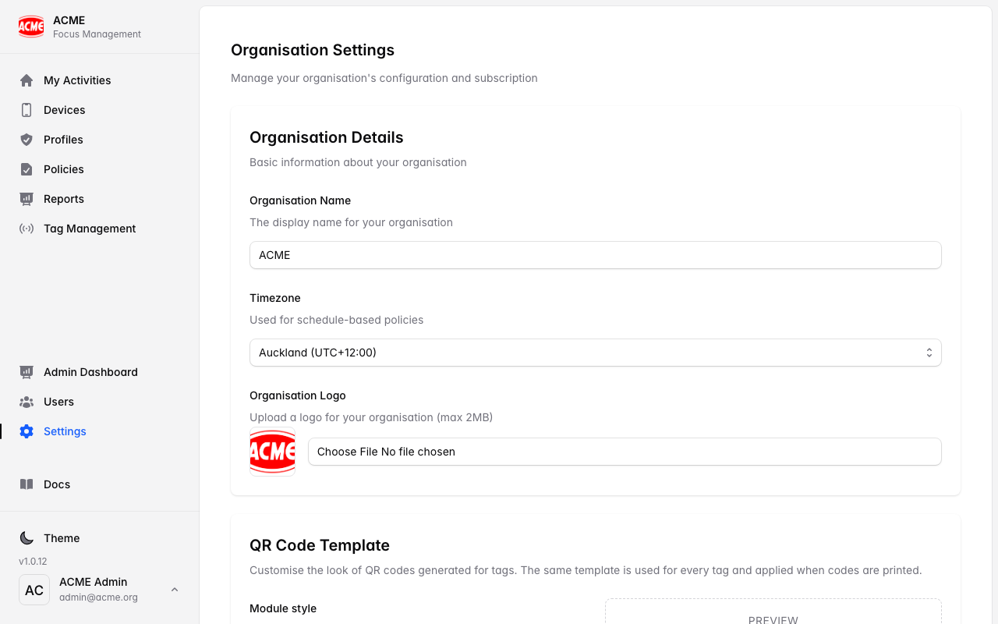
Task: Click the QR Code Template heading
Action: pos(320,545)
